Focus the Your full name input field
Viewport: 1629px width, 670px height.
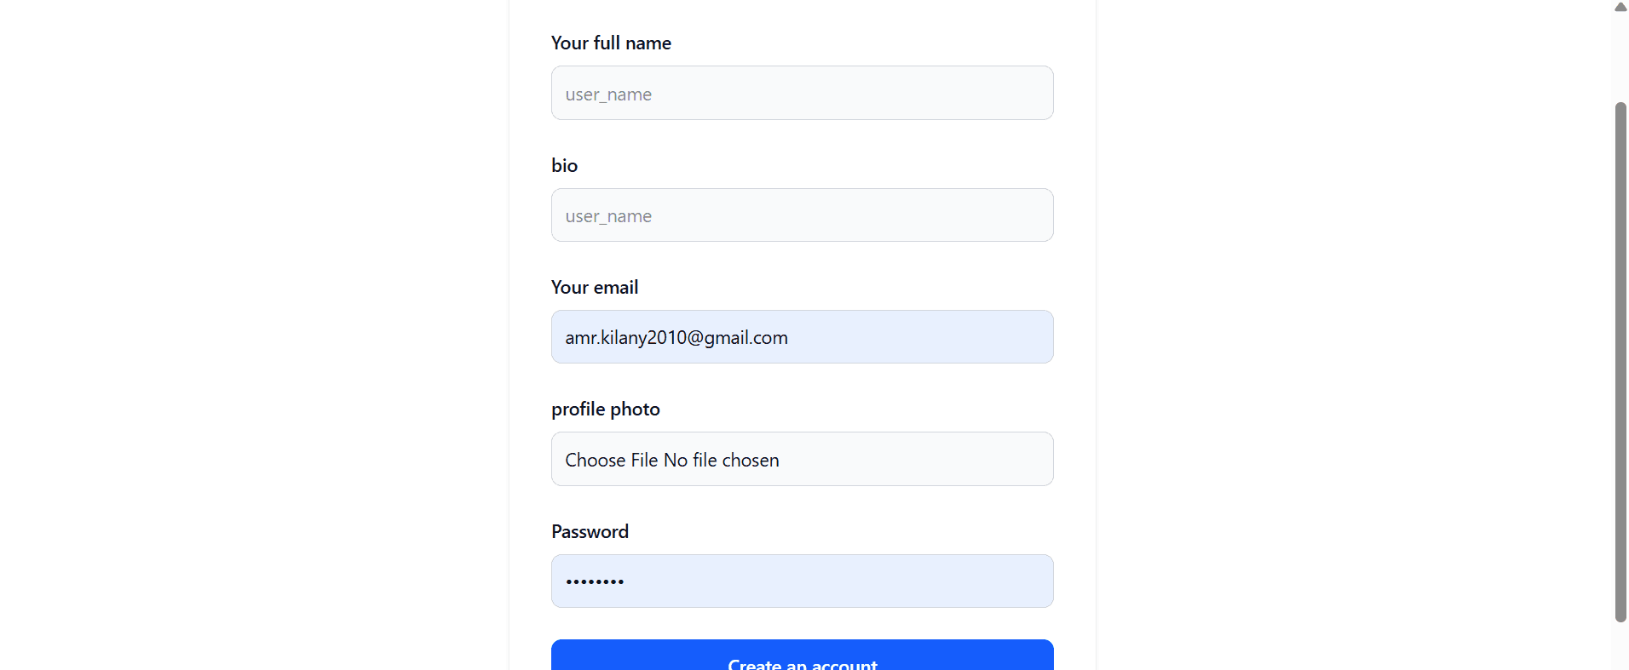tap(802, 93)
